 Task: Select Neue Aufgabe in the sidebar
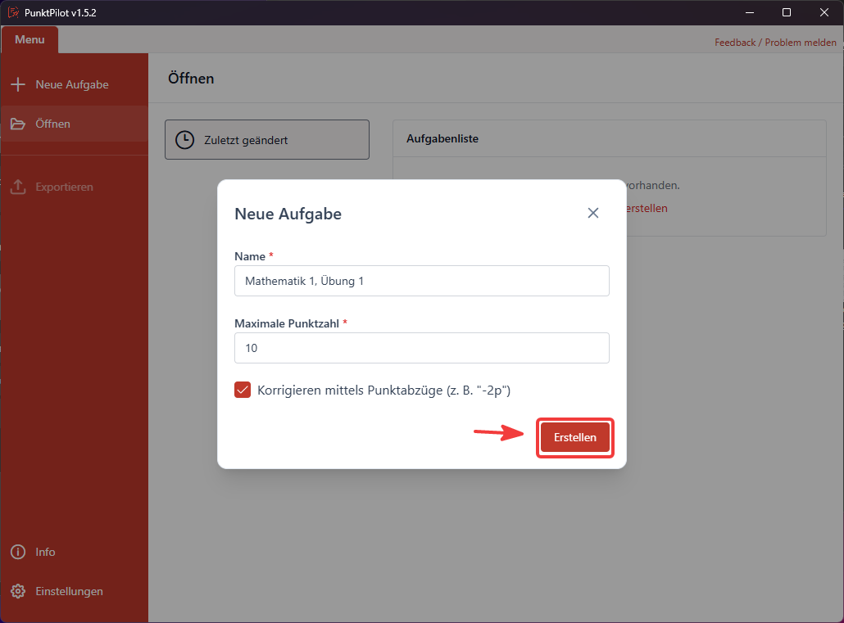coord(75,84)
